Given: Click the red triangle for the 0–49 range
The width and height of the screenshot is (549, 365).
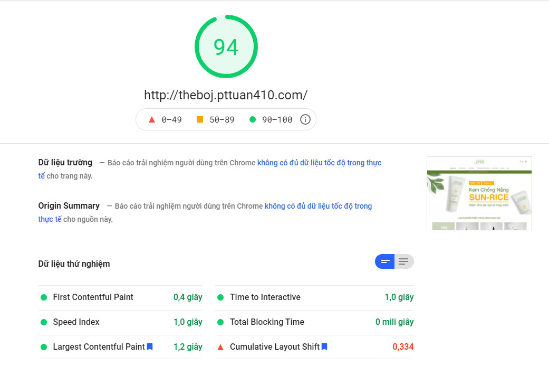Looking at the screenshot, I should pyautogui.click(x=152, y=119).
